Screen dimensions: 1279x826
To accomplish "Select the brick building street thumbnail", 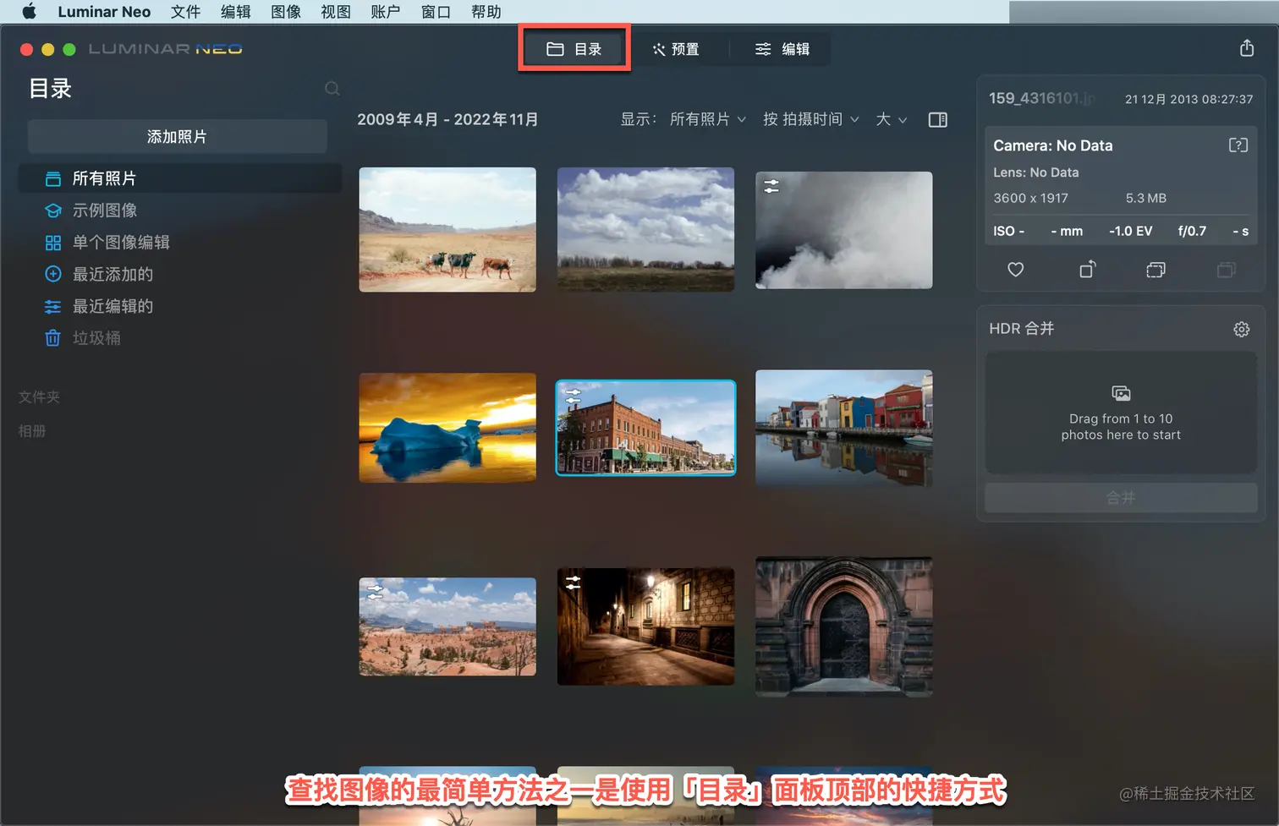I will [x=645, y=428].
